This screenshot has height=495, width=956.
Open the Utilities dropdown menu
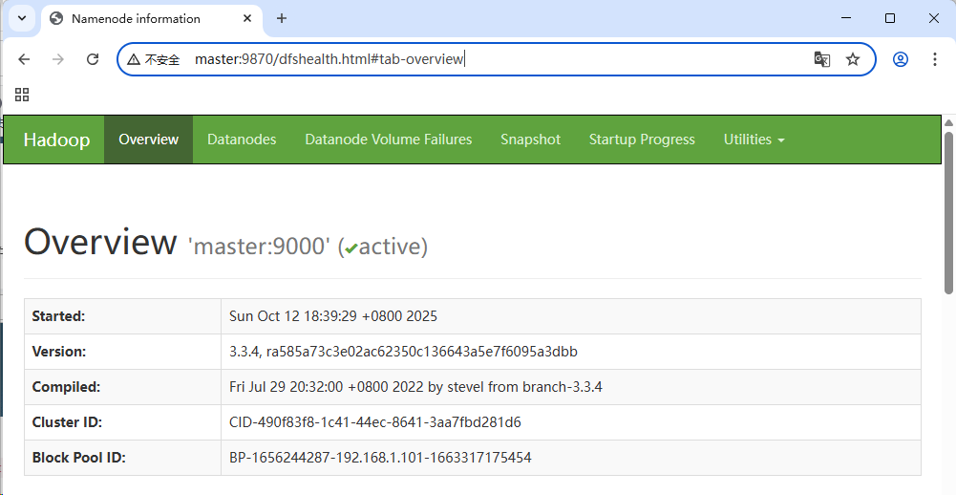tap(754, 140)
